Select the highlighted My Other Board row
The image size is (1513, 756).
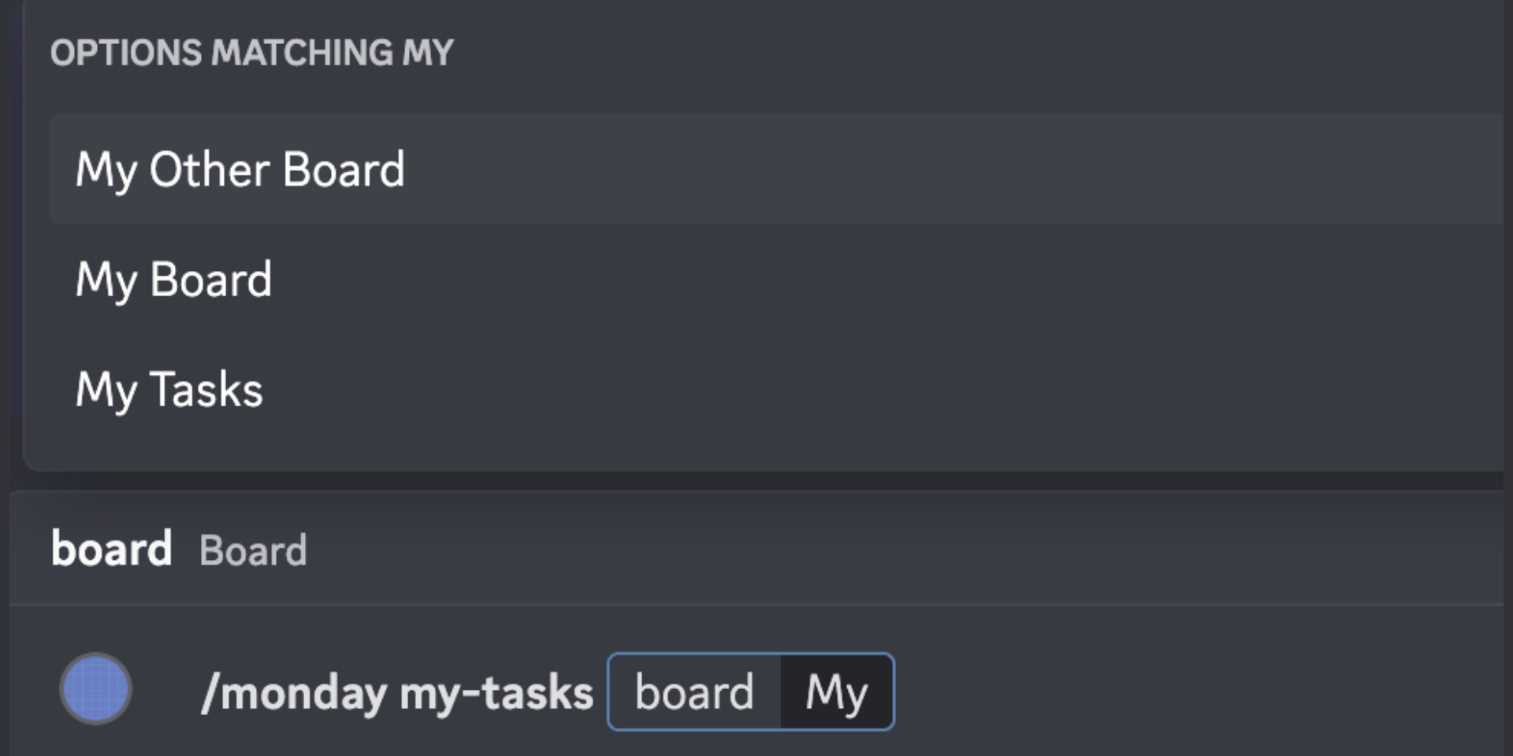click(x=776, y=169)
